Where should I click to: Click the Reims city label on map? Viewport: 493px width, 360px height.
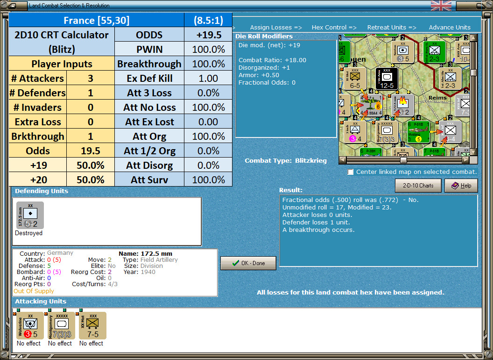[437, 98]
